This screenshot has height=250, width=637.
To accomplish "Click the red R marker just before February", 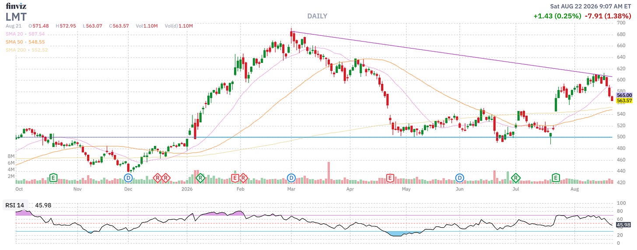I will (243, 178).
